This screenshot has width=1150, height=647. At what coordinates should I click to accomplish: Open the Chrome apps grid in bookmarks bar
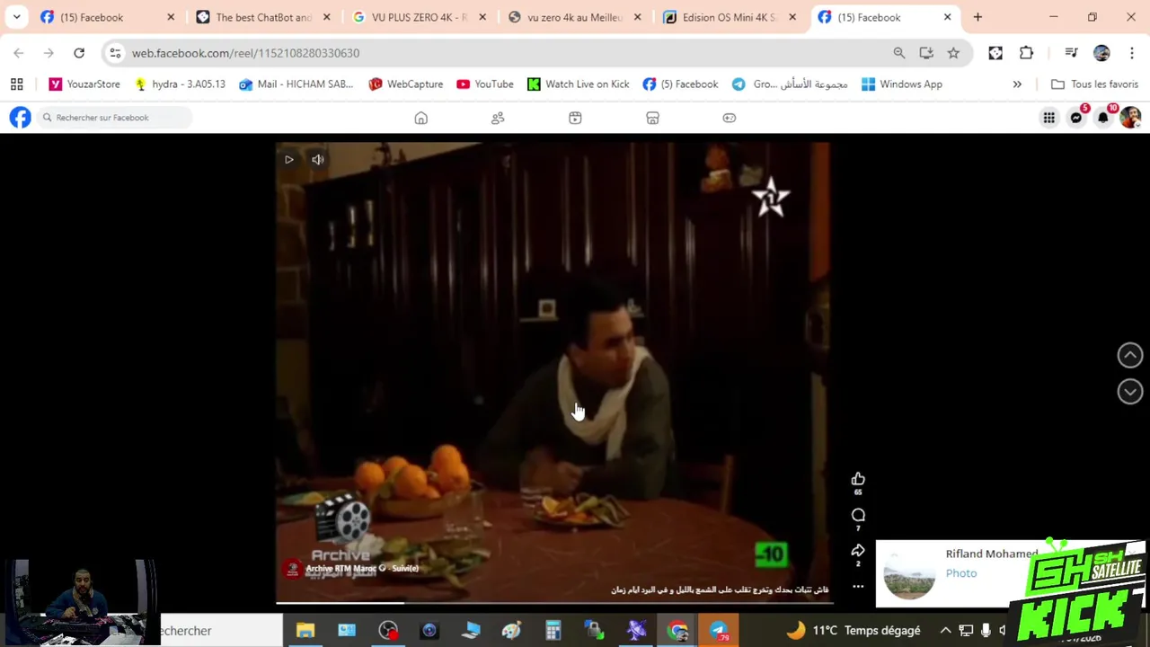pyautogui.click(x=16, y=84)
